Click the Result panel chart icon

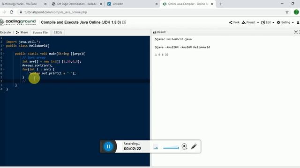point(155,32)
